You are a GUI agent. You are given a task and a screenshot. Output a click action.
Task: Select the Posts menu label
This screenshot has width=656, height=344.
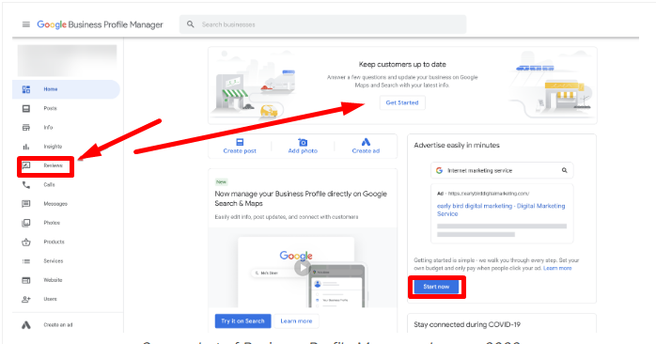pyautogui.click(x=50, y=108)
